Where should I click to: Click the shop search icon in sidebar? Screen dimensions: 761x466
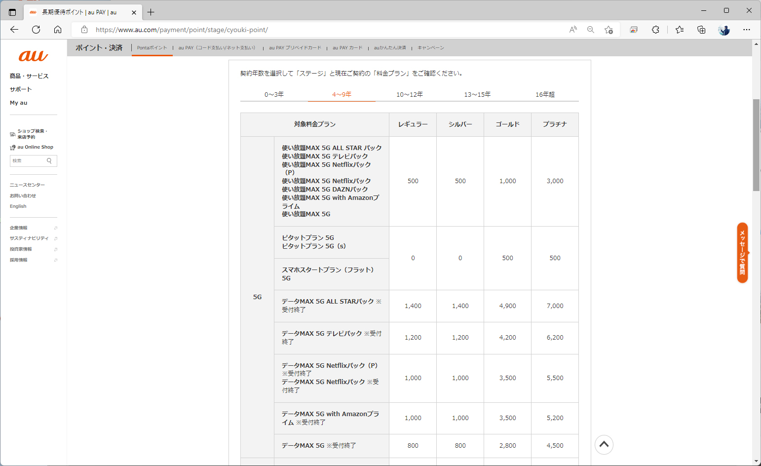13,134
